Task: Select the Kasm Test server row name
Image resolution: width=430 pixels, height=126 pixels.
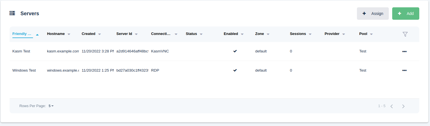Action: (21, 51)
